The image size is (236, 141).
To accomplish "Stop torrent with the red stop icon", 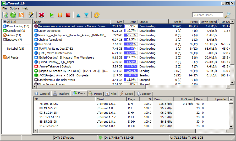I will pyautogui.click(x=68, y=15).
